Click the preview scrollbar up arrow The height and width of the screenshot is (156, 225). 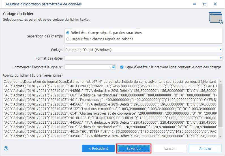[x=220, y=81]
